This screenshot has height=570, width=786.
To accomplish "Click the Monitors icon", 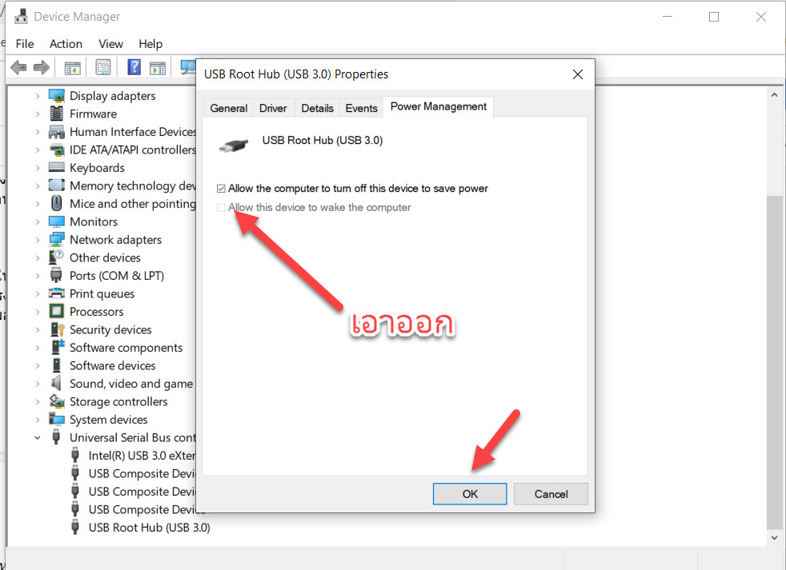I will [x=57, y=221].
